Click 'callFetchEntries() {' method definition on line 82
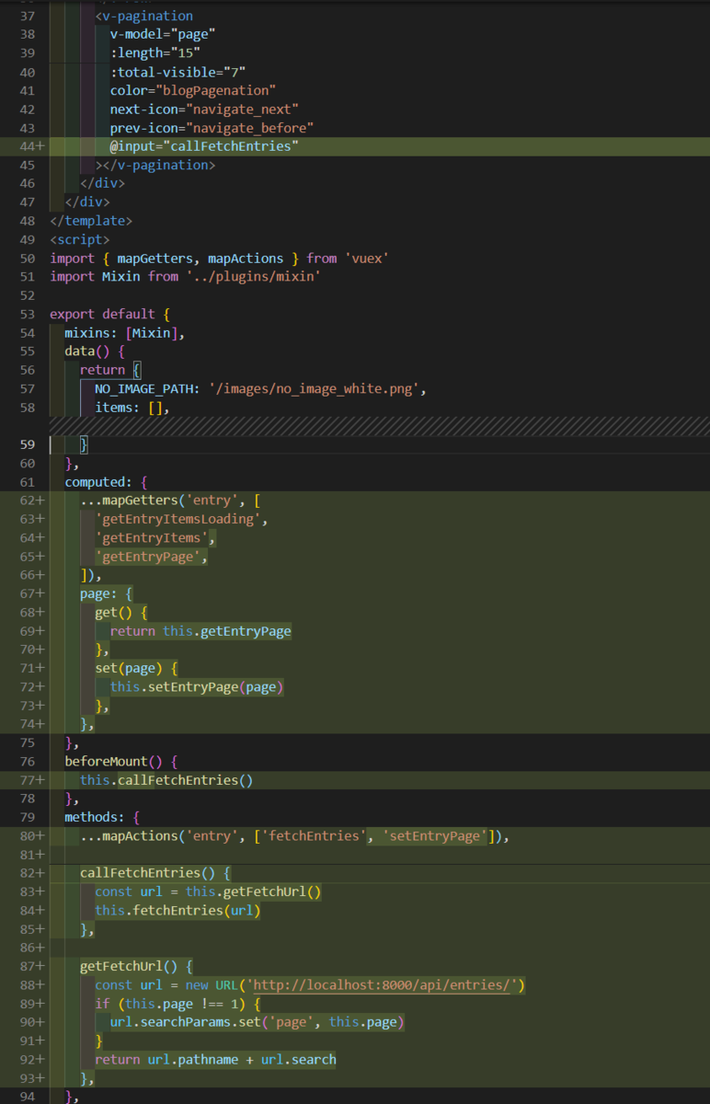The image size is (710, 1104). click(155, 873)
